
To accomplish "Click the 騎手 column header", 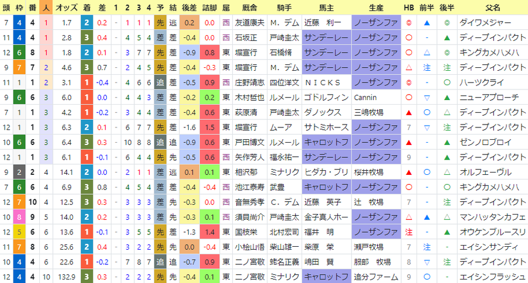I will coord(284,8).
